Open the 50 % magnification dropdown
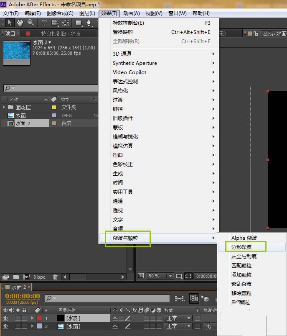 (160, 276)
